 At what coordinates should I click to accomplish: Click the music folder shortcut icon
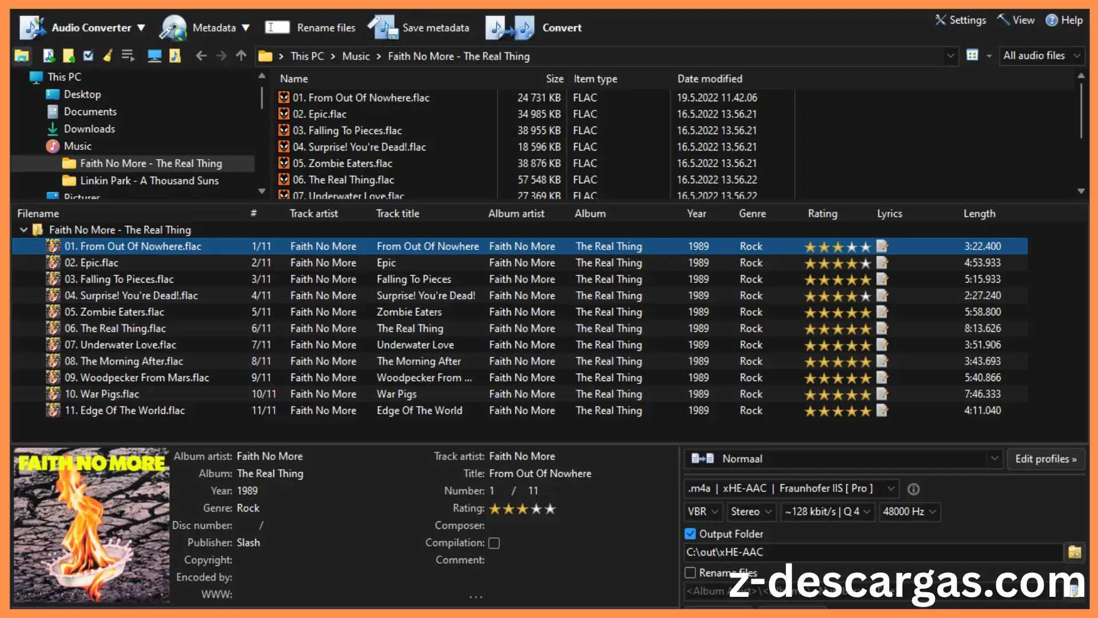pos(175,56)
